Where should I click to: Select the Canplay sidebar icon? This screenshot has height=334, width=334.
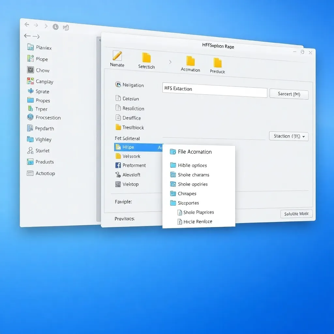tap(30, 81)
